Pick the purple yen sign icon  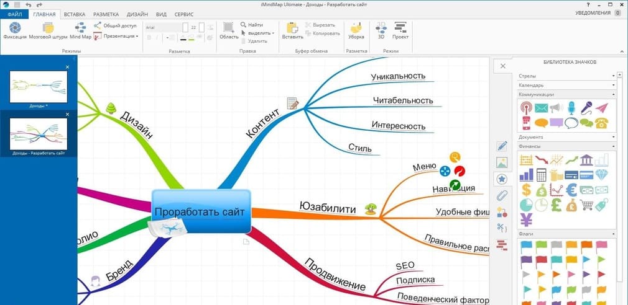point(526,220)
